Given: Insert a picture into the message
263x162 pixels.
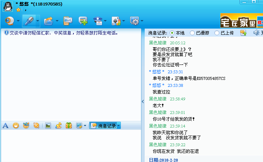Looking at the screenshot, I should click(x=48, y=125).
